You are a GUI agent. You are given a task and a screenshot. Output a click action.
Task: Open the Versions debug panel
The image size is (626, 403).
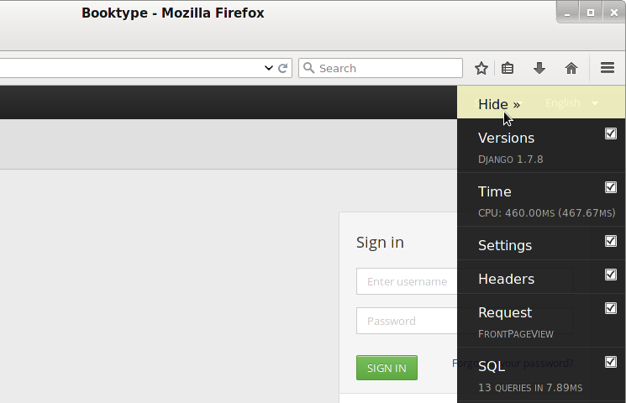(x=506, y=138)
